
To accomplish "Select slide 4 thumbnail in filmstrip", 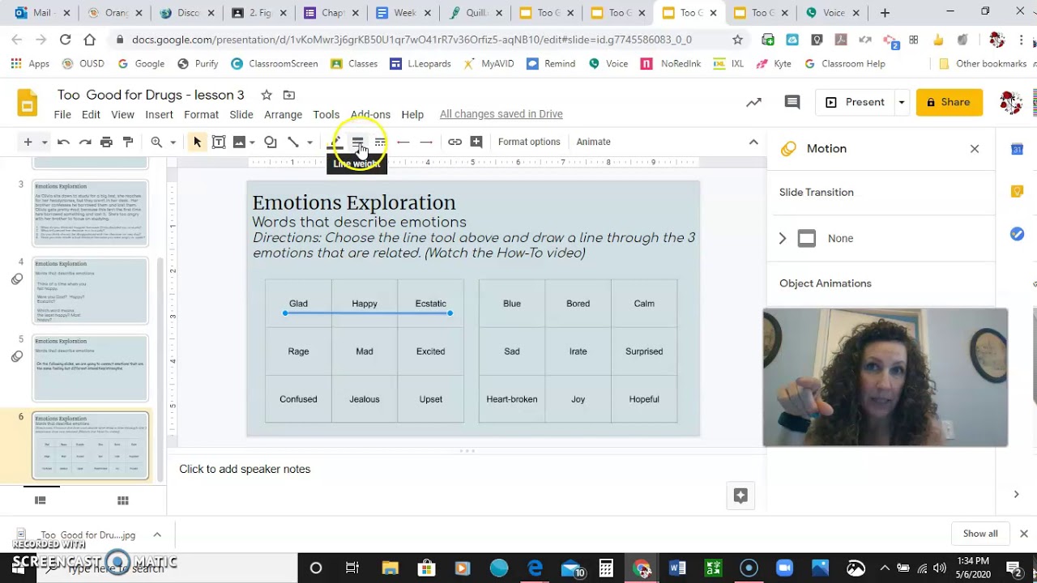I will [x=90, y=291].
